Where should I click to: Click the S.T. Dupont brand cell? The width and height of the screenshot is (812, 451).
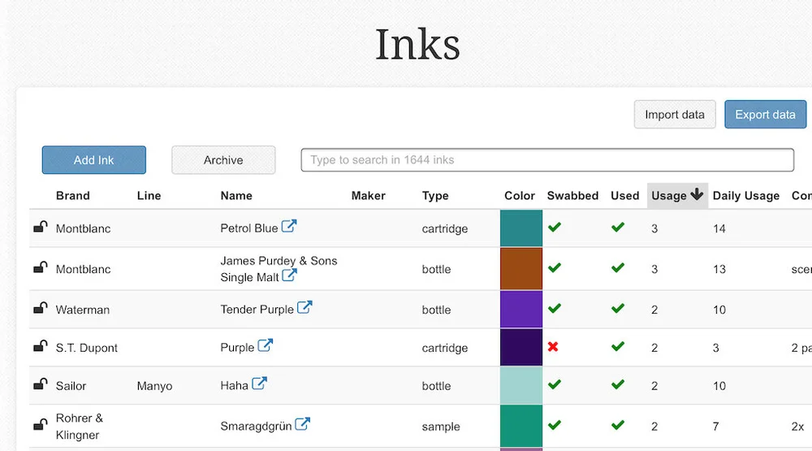[87, 348]
